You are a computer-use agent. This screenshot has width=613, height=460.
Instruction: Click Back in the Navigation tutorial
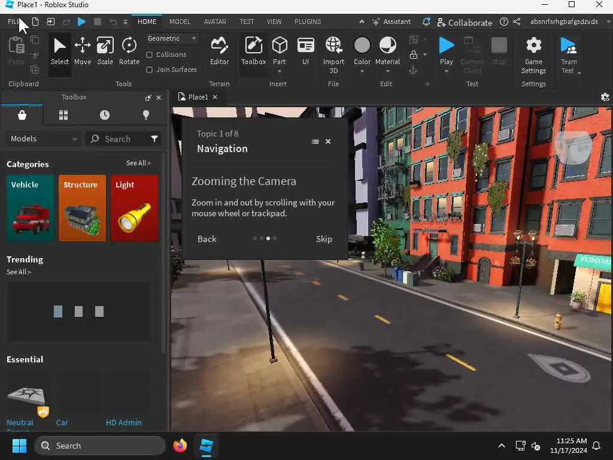click(207, 239)
